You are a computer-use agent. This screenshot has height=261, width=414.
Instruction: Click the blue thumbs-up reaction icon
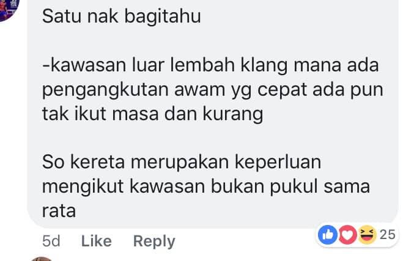[327, 234]
